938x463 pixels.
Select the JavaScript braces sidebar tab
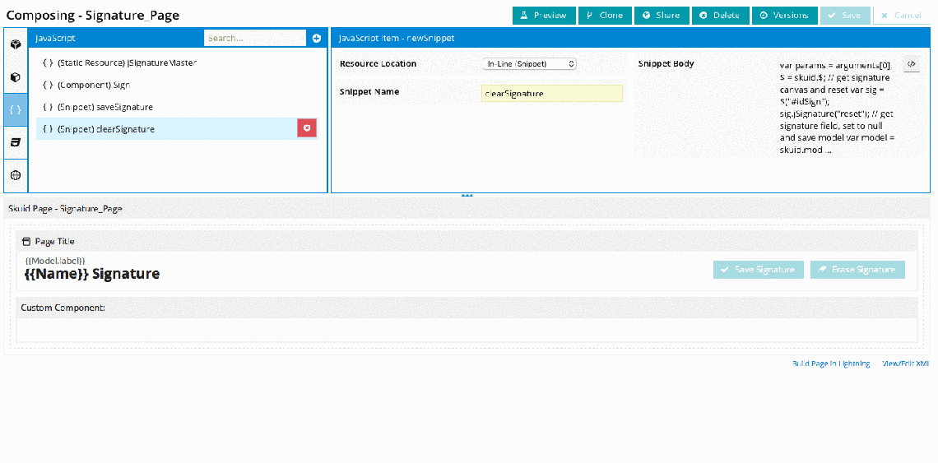click(15, 109)
